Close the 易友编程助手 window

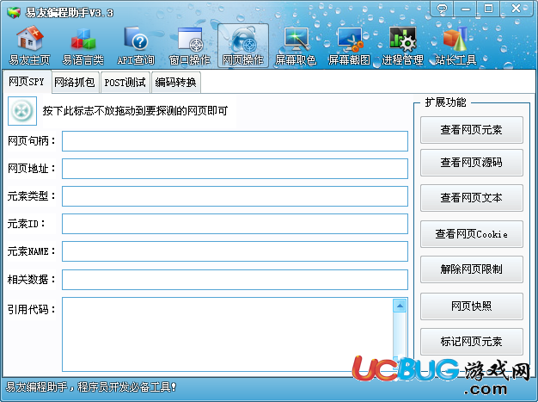click(x=516, y=9)
